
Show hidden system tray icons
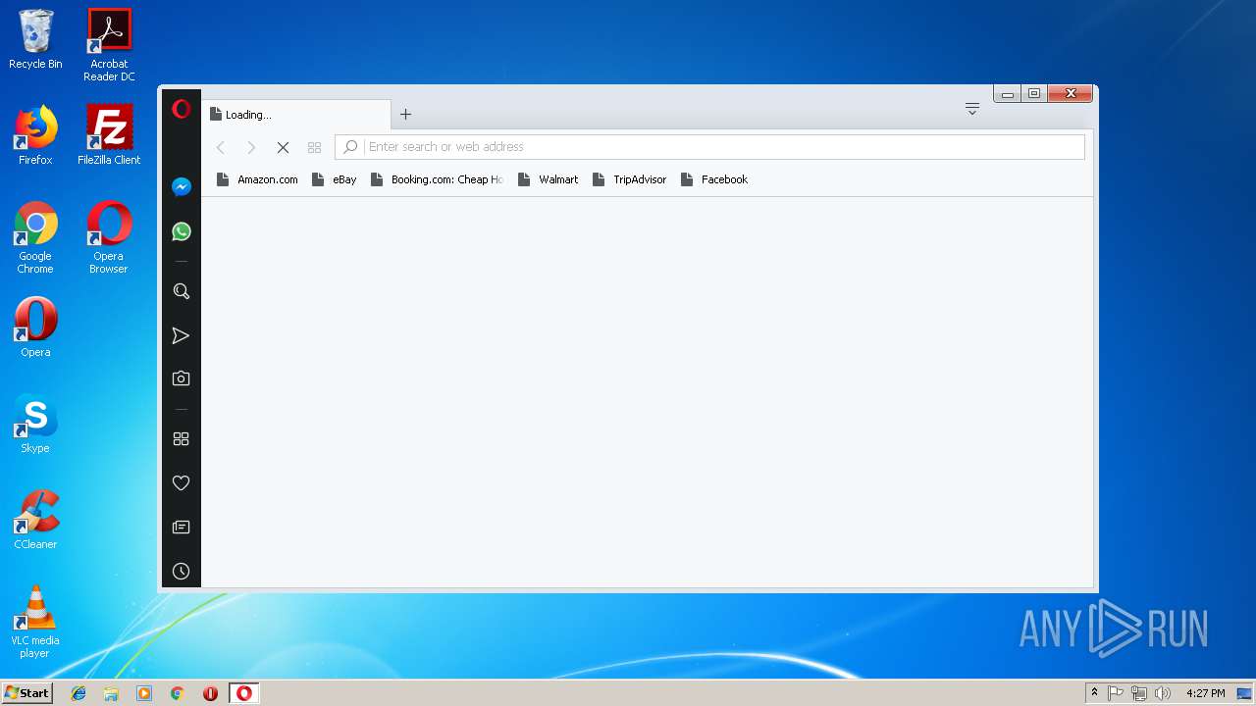pyautogui.click(x=1094, y=693)
